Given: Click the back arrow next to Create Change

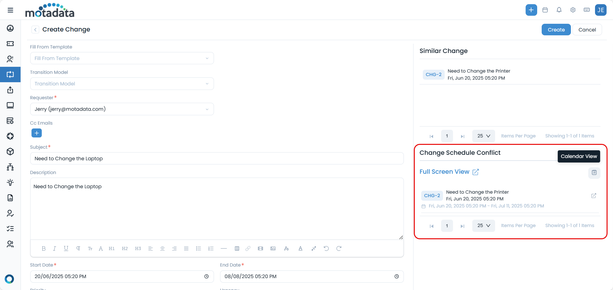Looking at the screenshot, I should [x=35, y=29].
